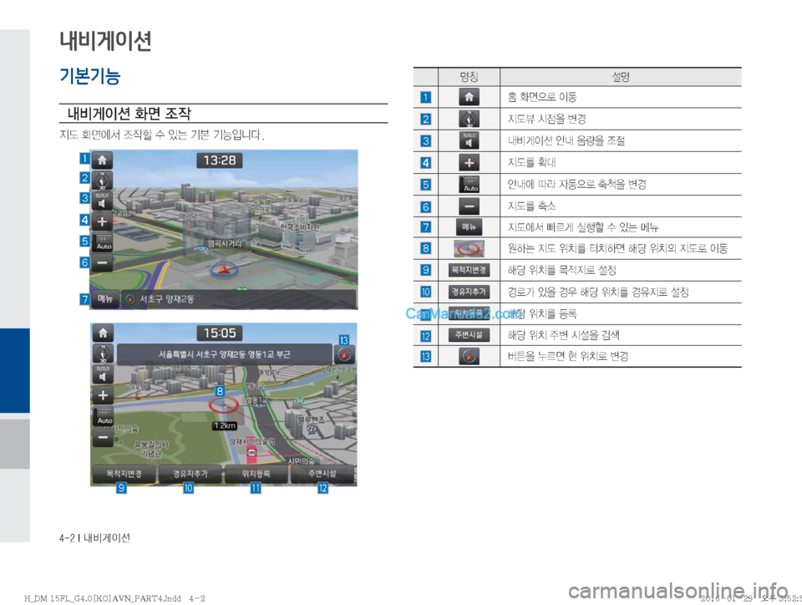802x605 pixels.
Task: Tap the home icon in the 15:05 map screen
Action: click(x=103, y=333)
